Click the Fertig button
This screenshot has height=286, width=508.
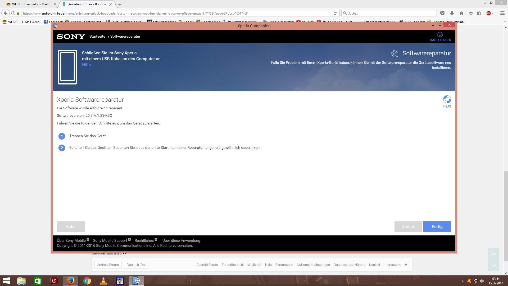point(437,227)
